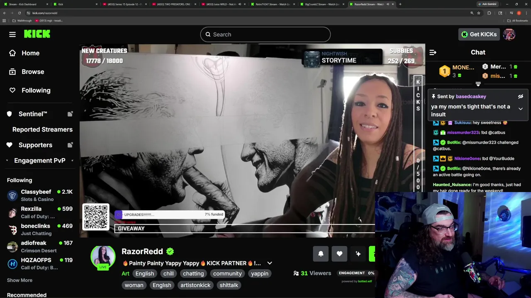Click Show More under Following
The height and width of the screenshot is (298, 531).
click(19, 280)
